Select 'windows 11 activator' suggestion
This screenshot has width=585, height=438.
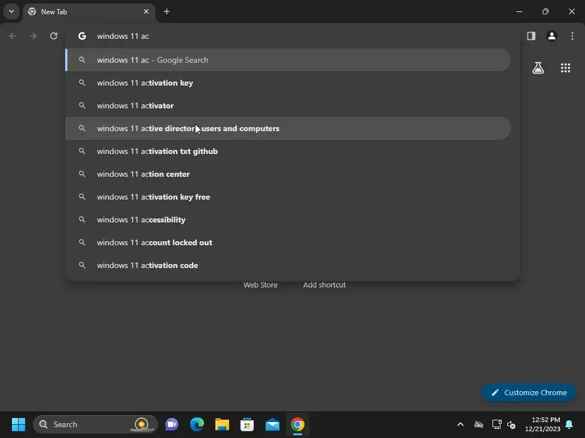pyautogui.click(x=288, y=106)
